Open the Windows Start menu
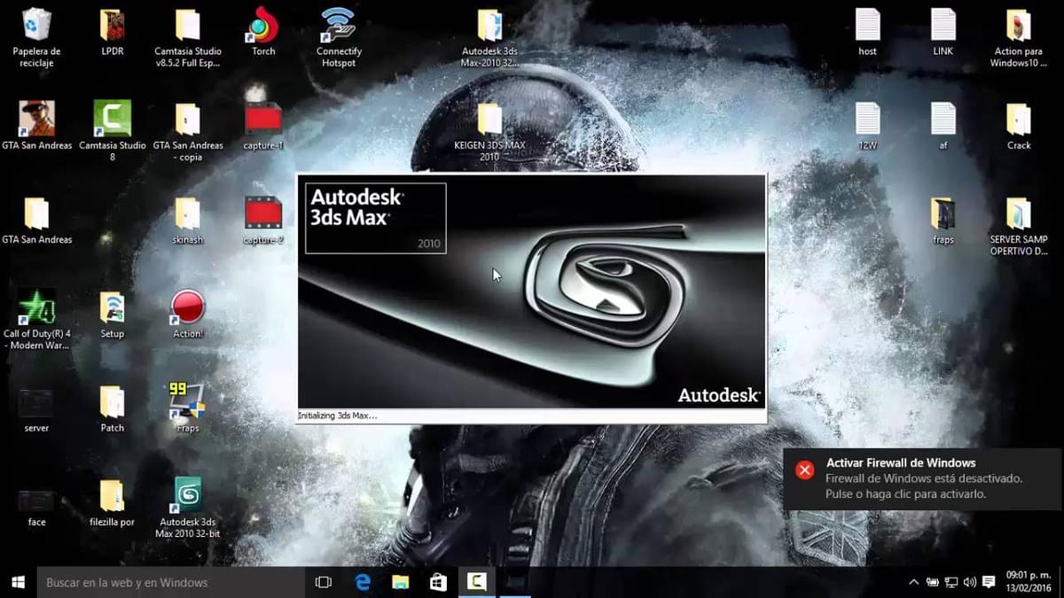This screenshot has height=598, width=1064. (x=18, y=582)
